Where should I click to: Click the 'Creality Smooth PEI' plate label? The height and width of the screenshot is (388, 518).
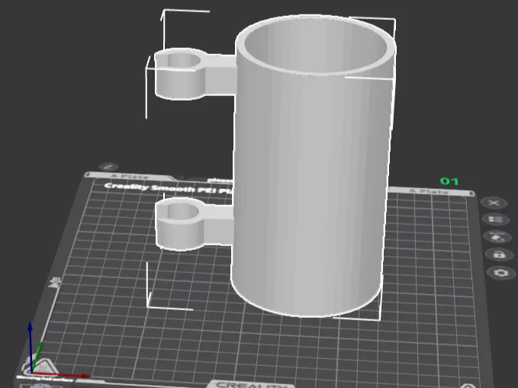(169, 188)
